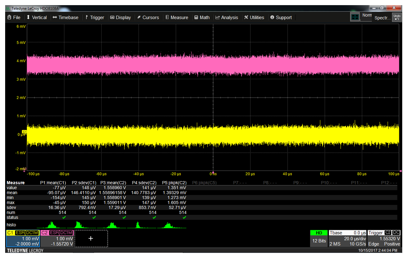Screen dimensions: 407x257
Task: Open the Edge trigger type selector
Action: point(374,244)
